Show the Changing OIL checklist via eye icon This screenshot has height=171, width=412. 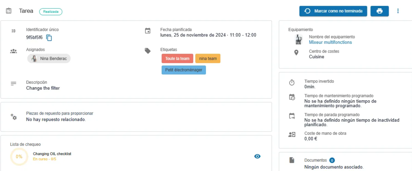click(257, 156)
